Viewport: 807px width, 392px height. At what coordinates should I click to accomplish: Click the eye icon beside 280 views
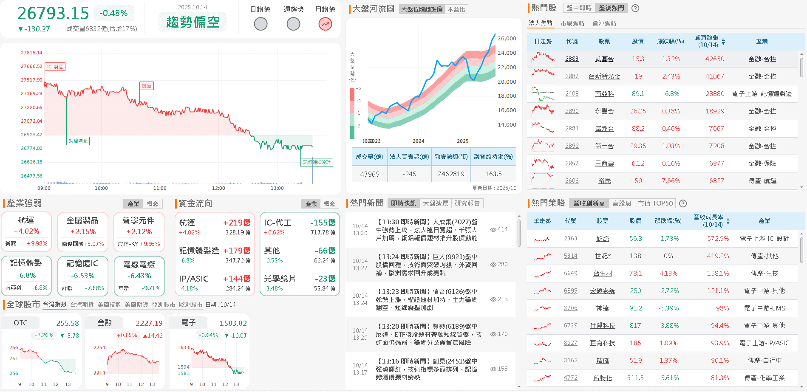[493, 265]
